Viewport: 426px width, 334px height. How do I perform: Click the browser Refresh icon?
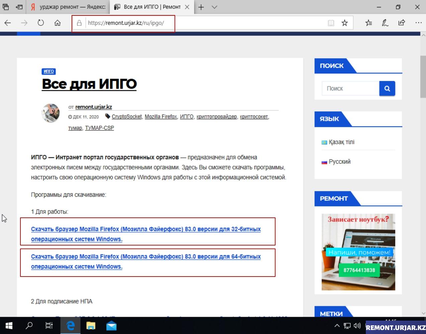pos(41,23)
